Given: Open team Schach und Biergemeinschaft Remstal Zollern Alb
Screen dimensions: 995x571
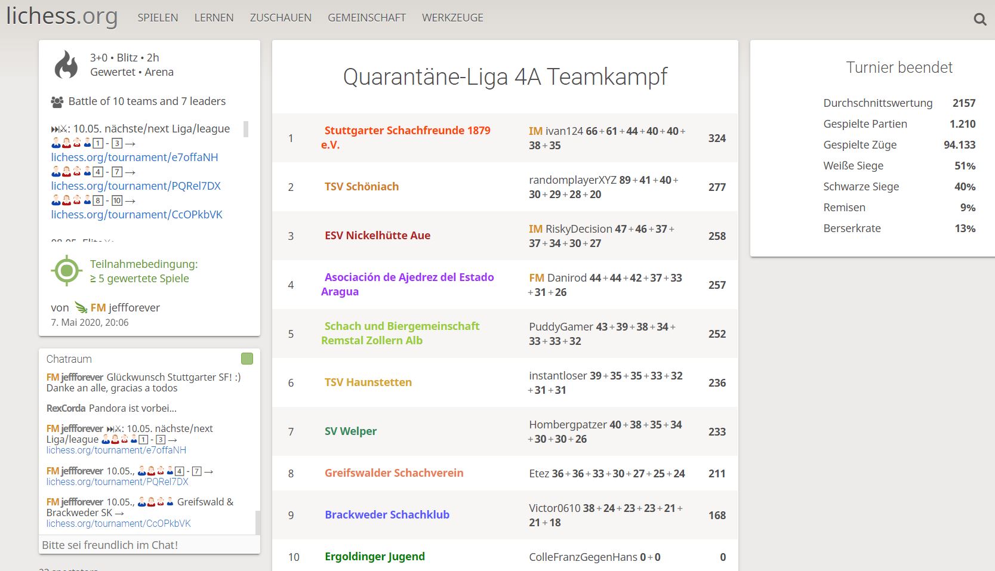Looking at the screenshot, I should point(401,334).
